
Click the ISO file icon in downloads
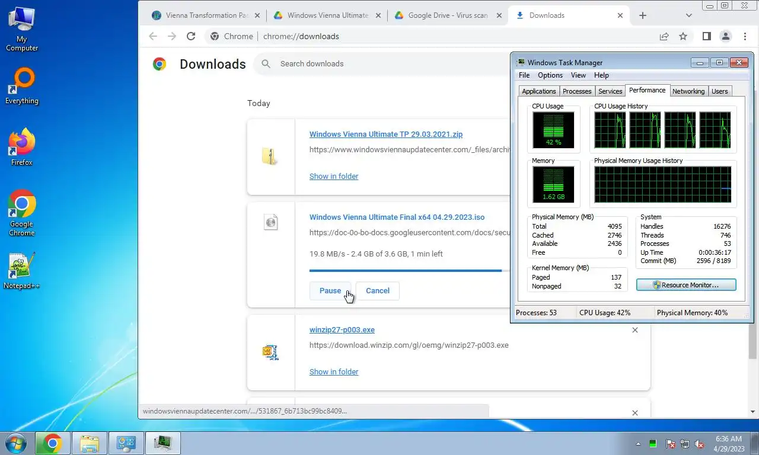point(271,222)
